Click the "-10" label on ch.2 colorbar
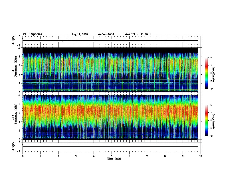The height and width of the screenshot is (175, 226). 211,136
